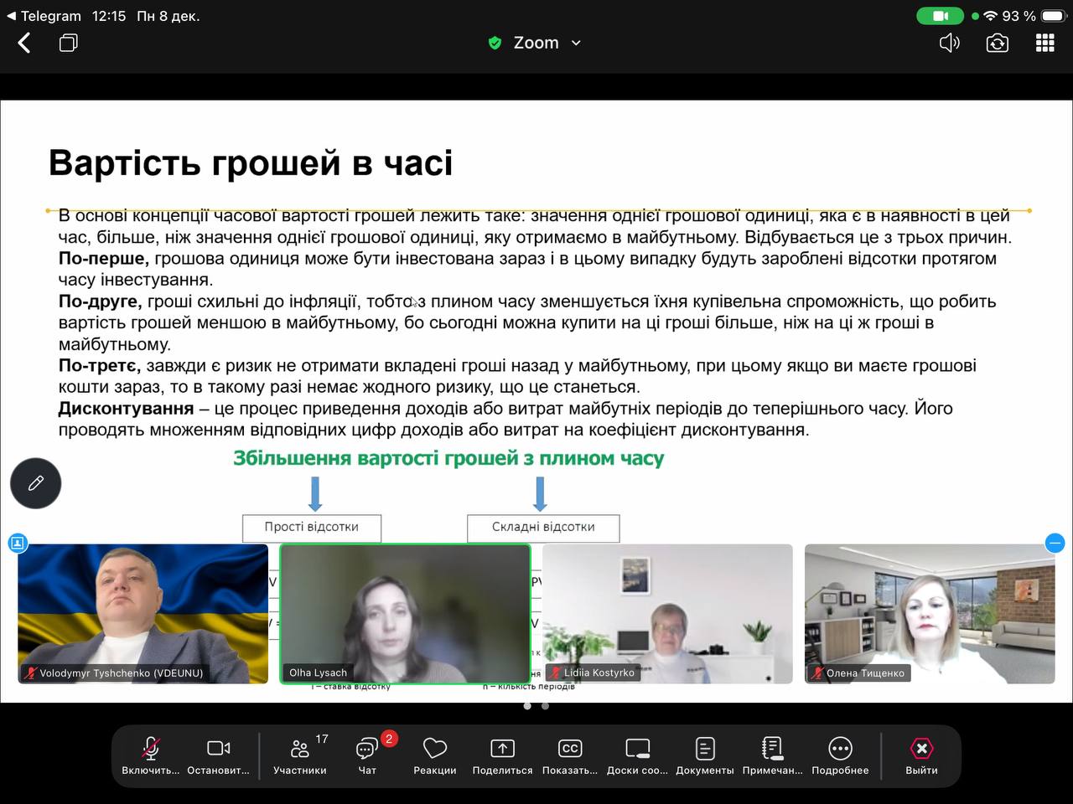Tap the speaker audio icon
Image resolution: width=1073 pixels, height=804 pixels.
point(950,42)
